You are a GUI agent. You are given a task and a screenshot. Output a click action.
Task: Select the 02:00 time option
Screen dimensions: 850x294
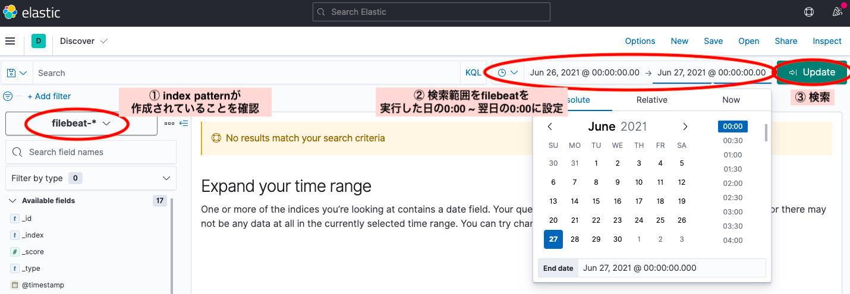(x=733, y=184)
